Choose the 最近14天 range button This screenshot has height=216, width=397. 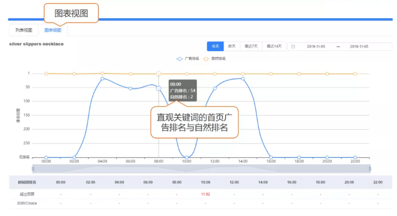pos(274,46)
